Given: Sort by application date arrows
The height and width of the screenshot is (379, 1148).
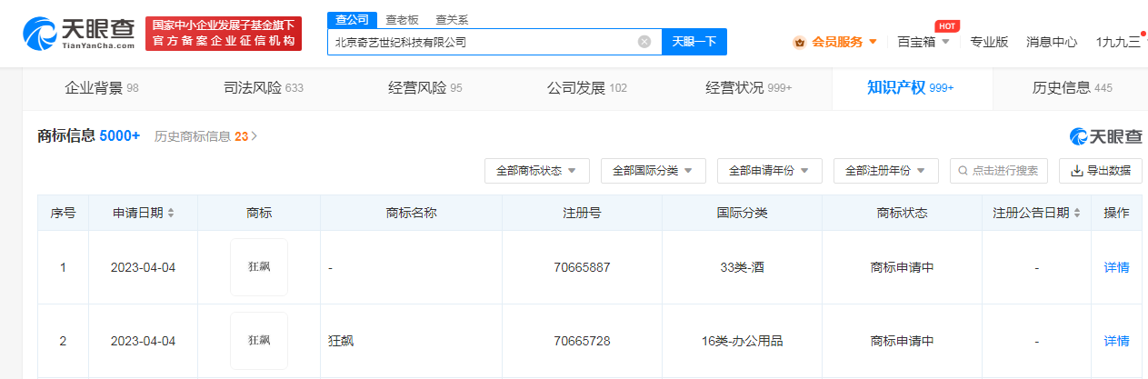Looking at the screenshot, I should click(x=171, y=213).
